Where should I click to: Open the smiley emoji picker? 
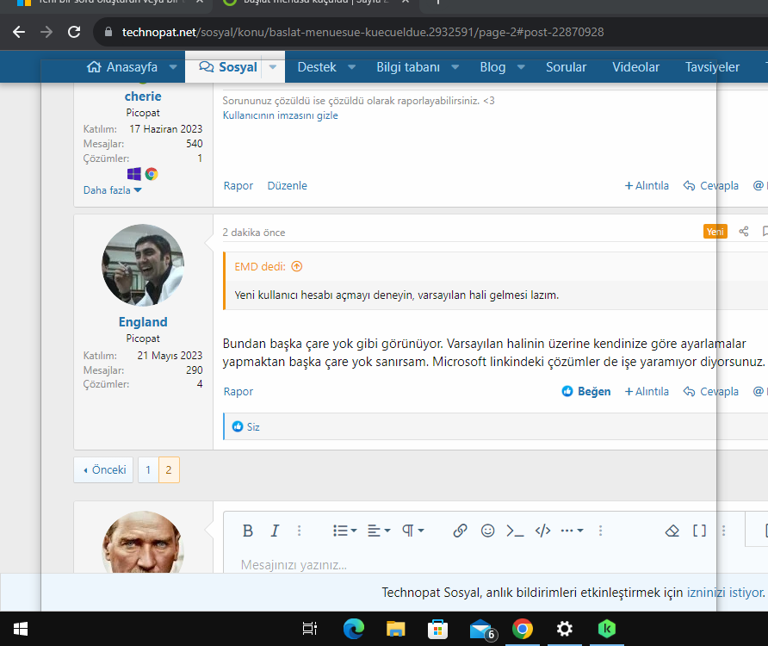coord(487,531)
